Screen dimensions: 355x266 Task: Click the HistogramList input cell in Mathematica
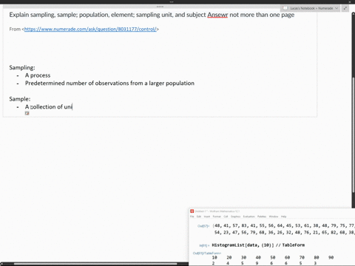tap(258, 245)
